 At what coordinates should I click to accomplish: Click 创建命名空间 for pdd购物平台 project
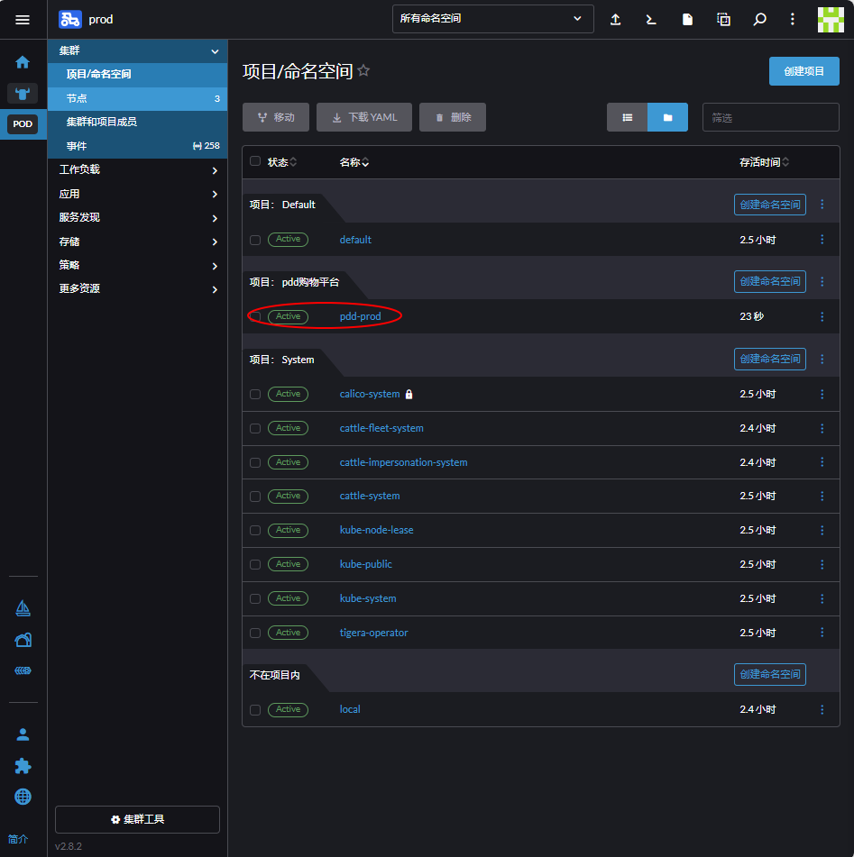tap(769, 281)
